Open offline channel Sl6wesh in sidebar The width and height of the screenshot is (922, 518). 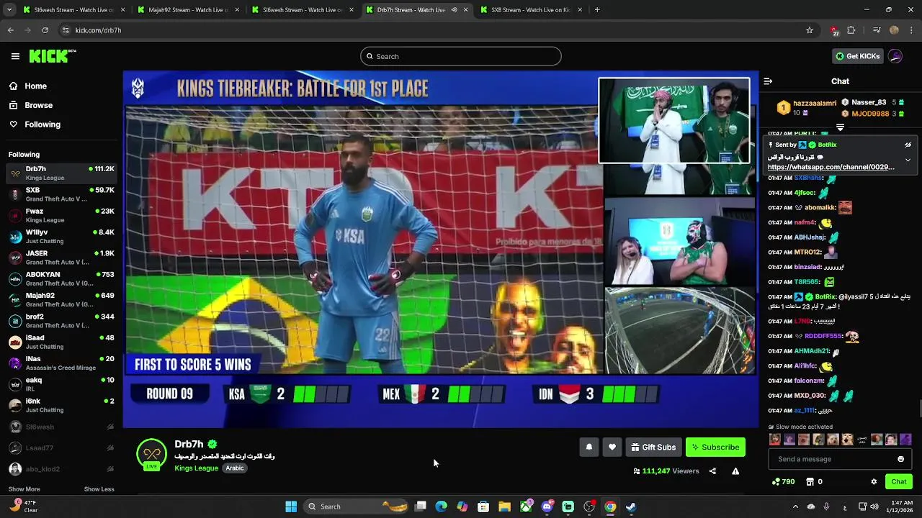(x=61, y=427)
